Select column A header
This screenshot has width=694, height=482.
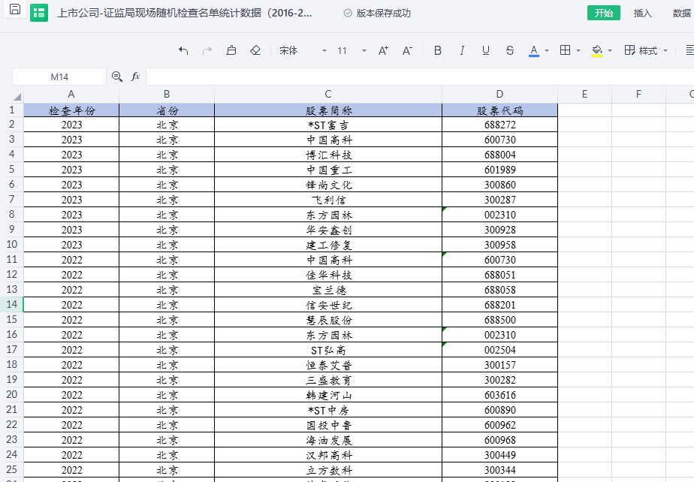coord(71,94)
